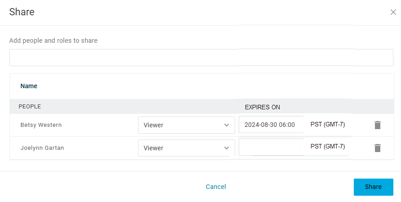Viewport: 401px width, 202px height.
Task: Open the role dropdown for Betsy Western
Action: point(186,125)
